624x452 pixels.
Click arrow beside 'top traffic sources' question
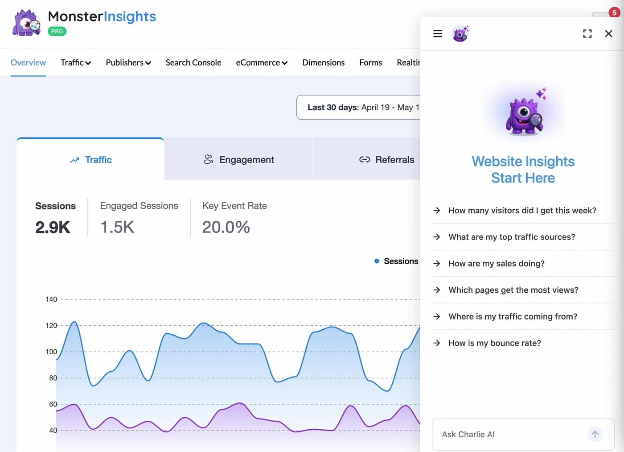click(x=437, y=237)
